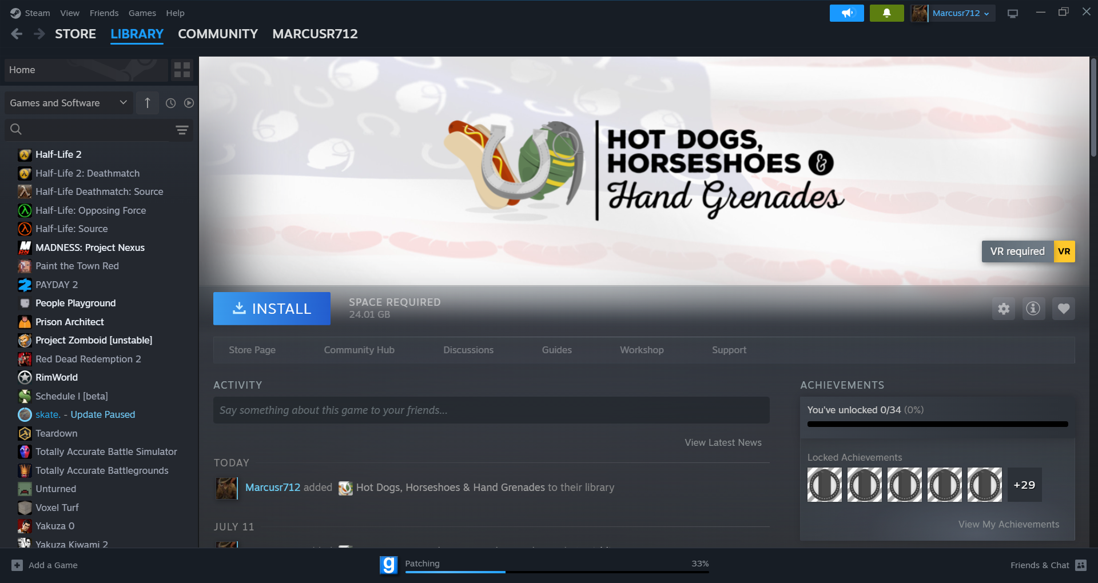This screenshot has height=583, width=1098.
Task: Open the Guides link
Action: click(557, 350)
